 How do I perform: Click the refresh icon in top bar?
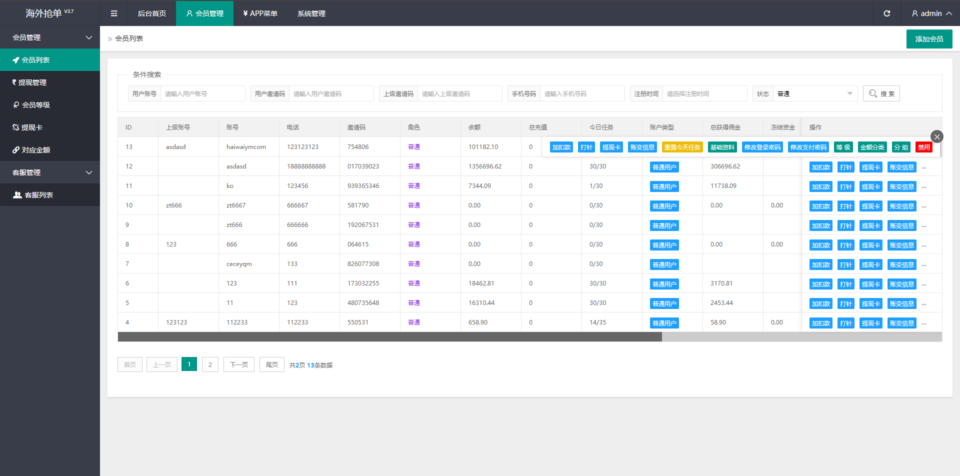pos(886,13)
